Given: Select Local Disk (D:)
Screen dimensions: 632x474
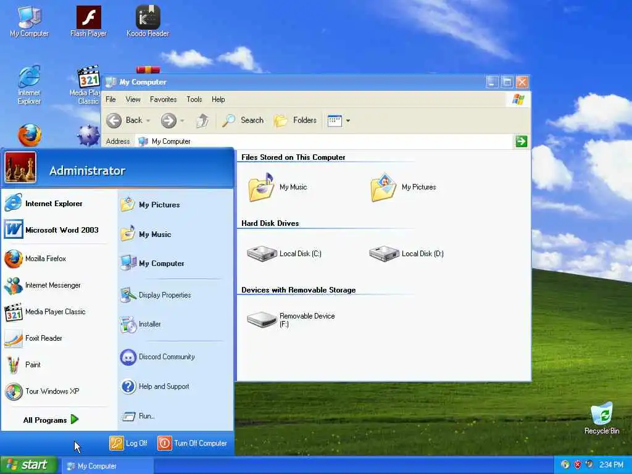Looking at the screenshot, I should [x=406, y=254].
